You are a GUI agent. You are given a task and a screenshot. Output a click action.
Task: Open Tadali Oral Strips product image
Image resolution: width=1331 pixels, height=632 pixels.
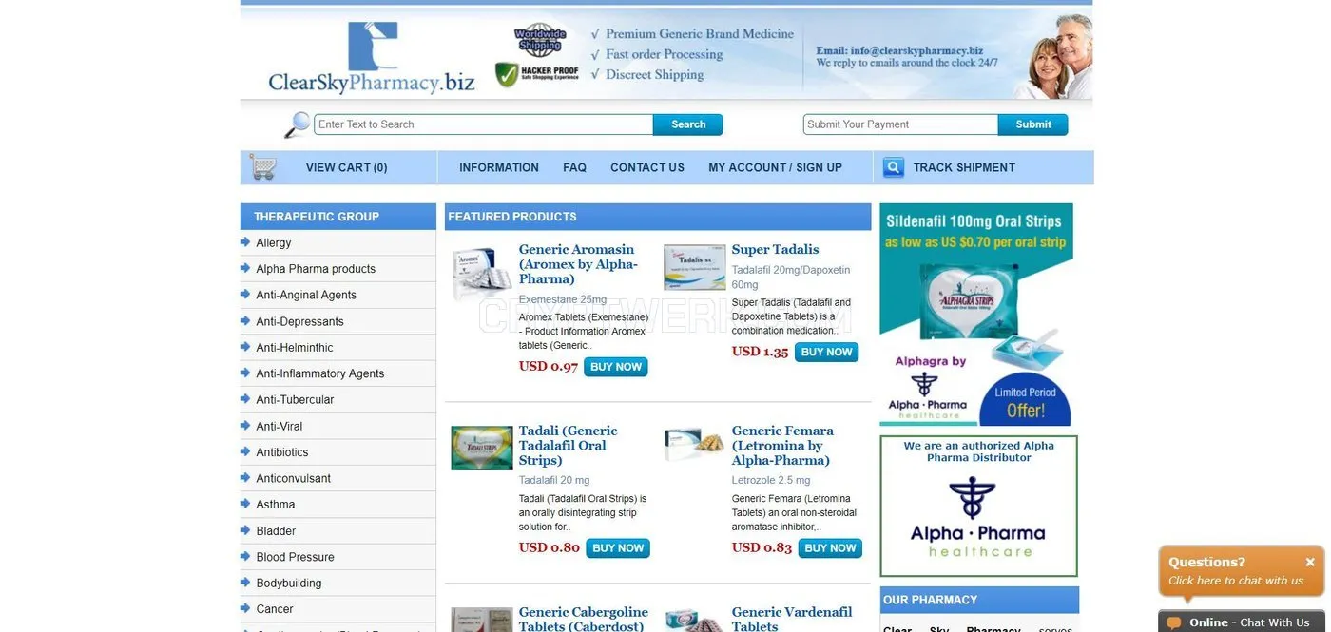point(482,448)
